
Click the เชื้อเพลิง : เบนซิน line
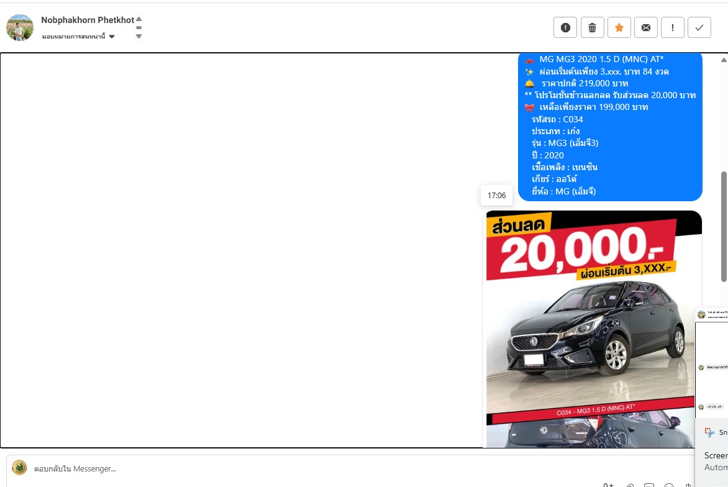[565, 167]
